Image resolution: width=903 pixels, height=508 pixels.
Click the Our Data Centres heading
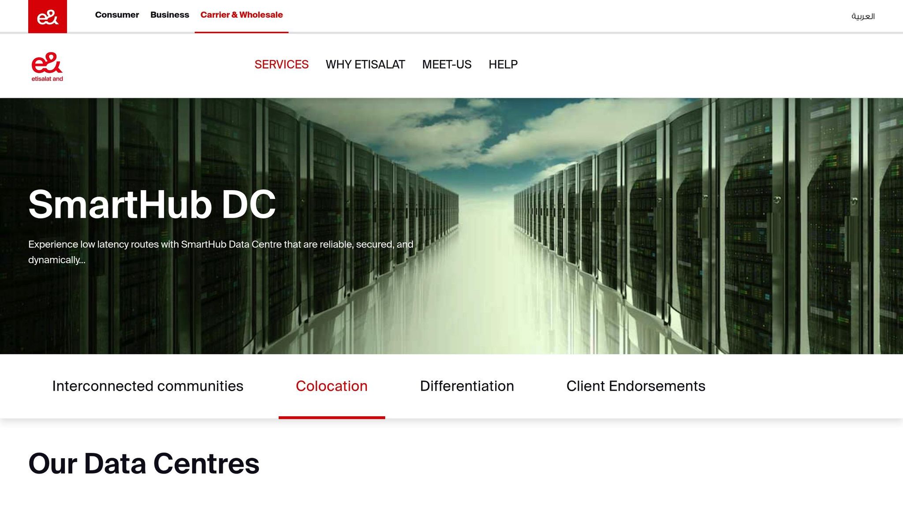tap(144, 463)
